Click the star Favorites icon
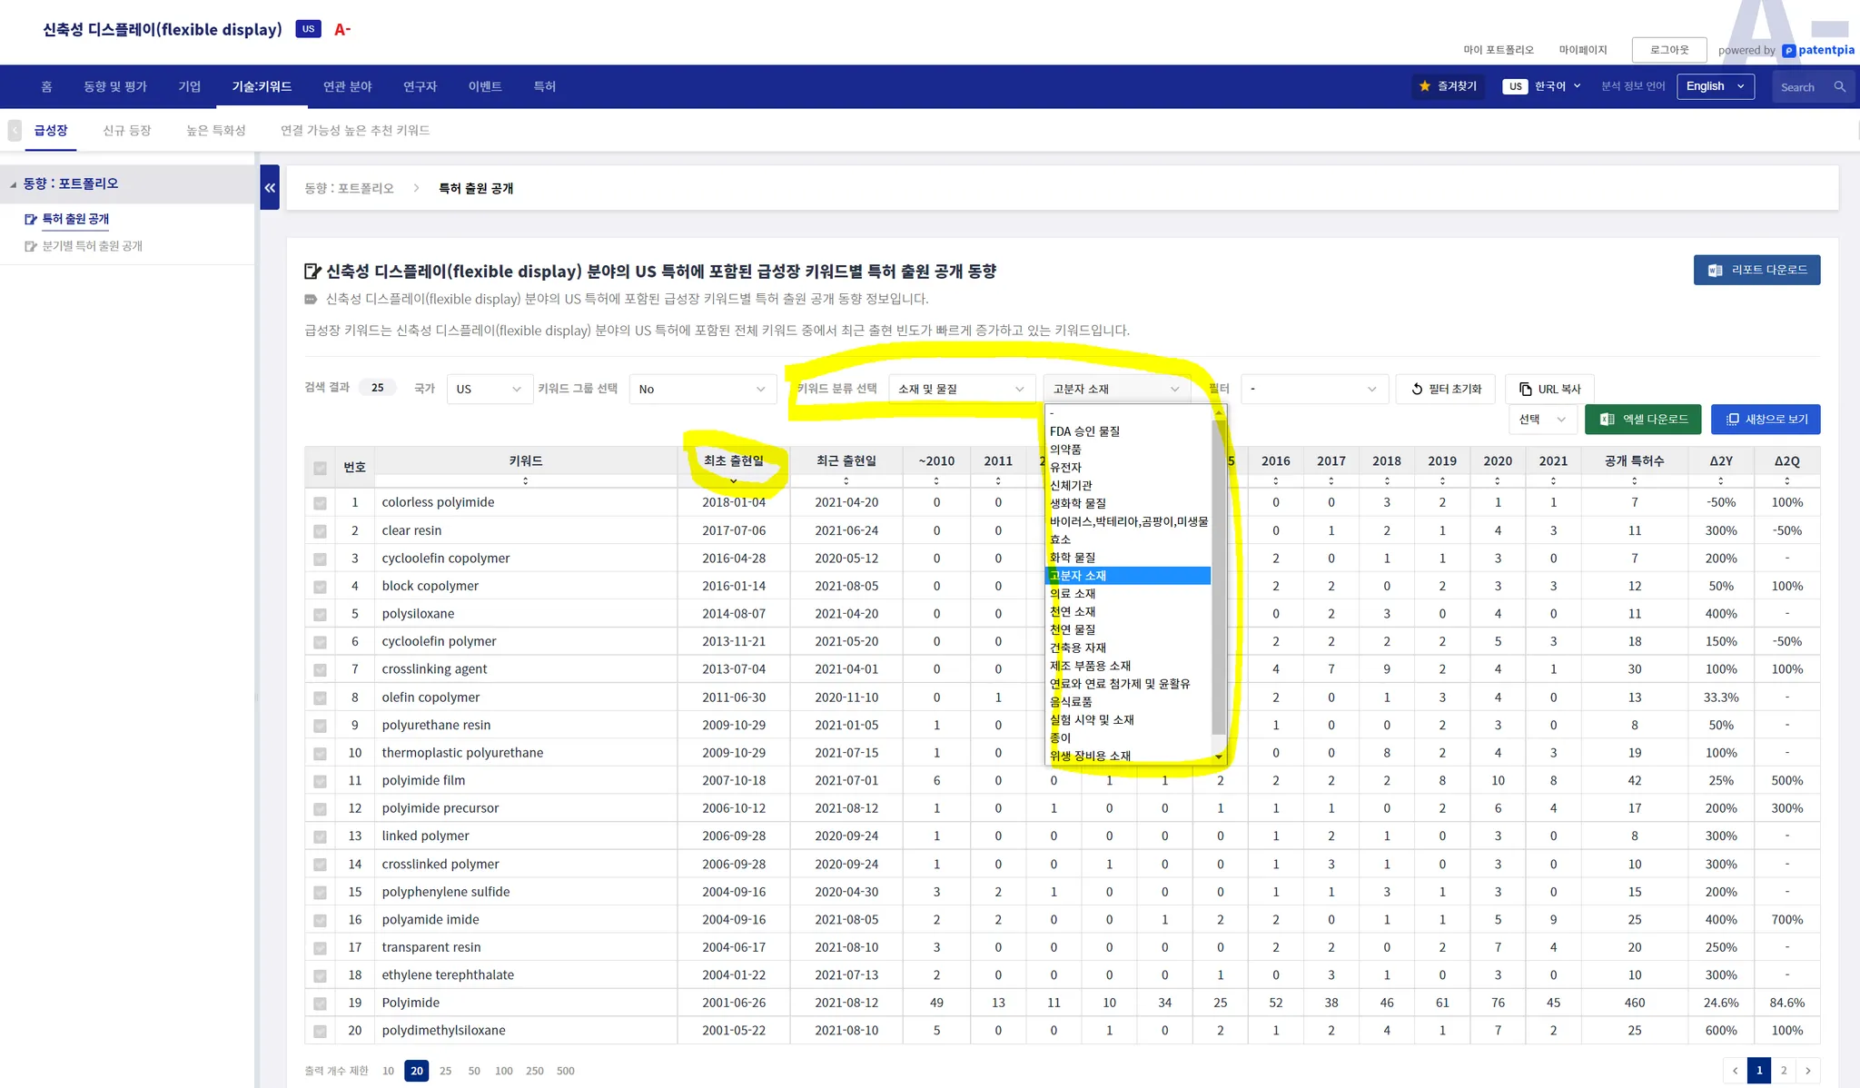The image size is (1860, 1088). 1425,86
